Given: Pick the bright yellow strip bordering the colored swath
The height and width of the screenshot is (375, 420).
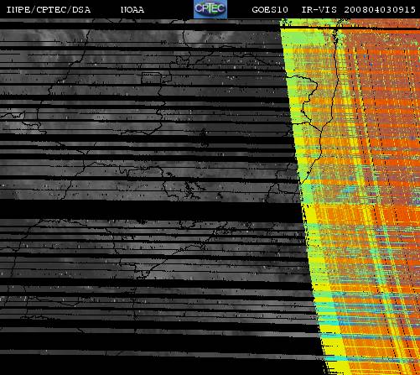Looking at the screenshot, I should click(316, 252).
